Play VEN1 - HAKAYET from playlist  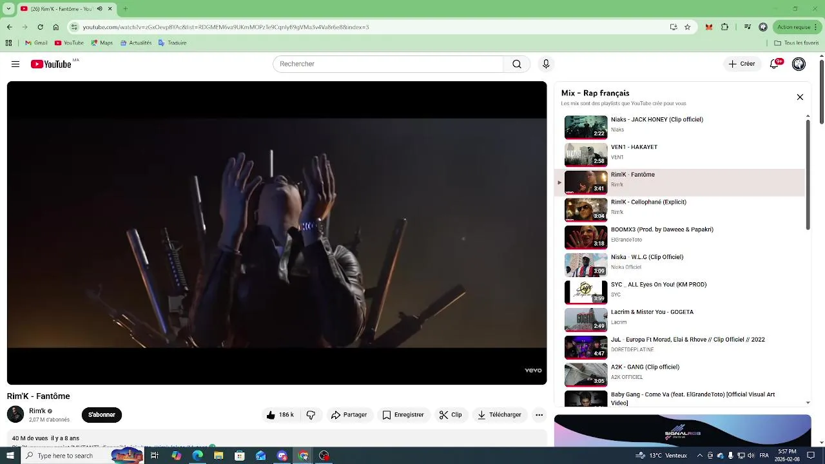pos(680,155)
